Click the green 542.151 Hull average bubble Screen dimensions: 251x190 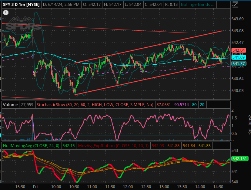tap(240, 159)
